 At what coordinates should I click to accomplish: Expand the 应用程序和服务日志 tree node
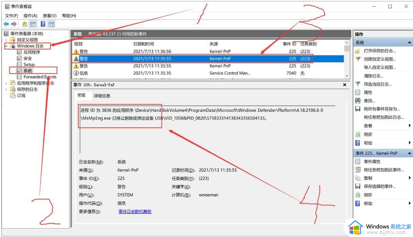coord(6,83)
